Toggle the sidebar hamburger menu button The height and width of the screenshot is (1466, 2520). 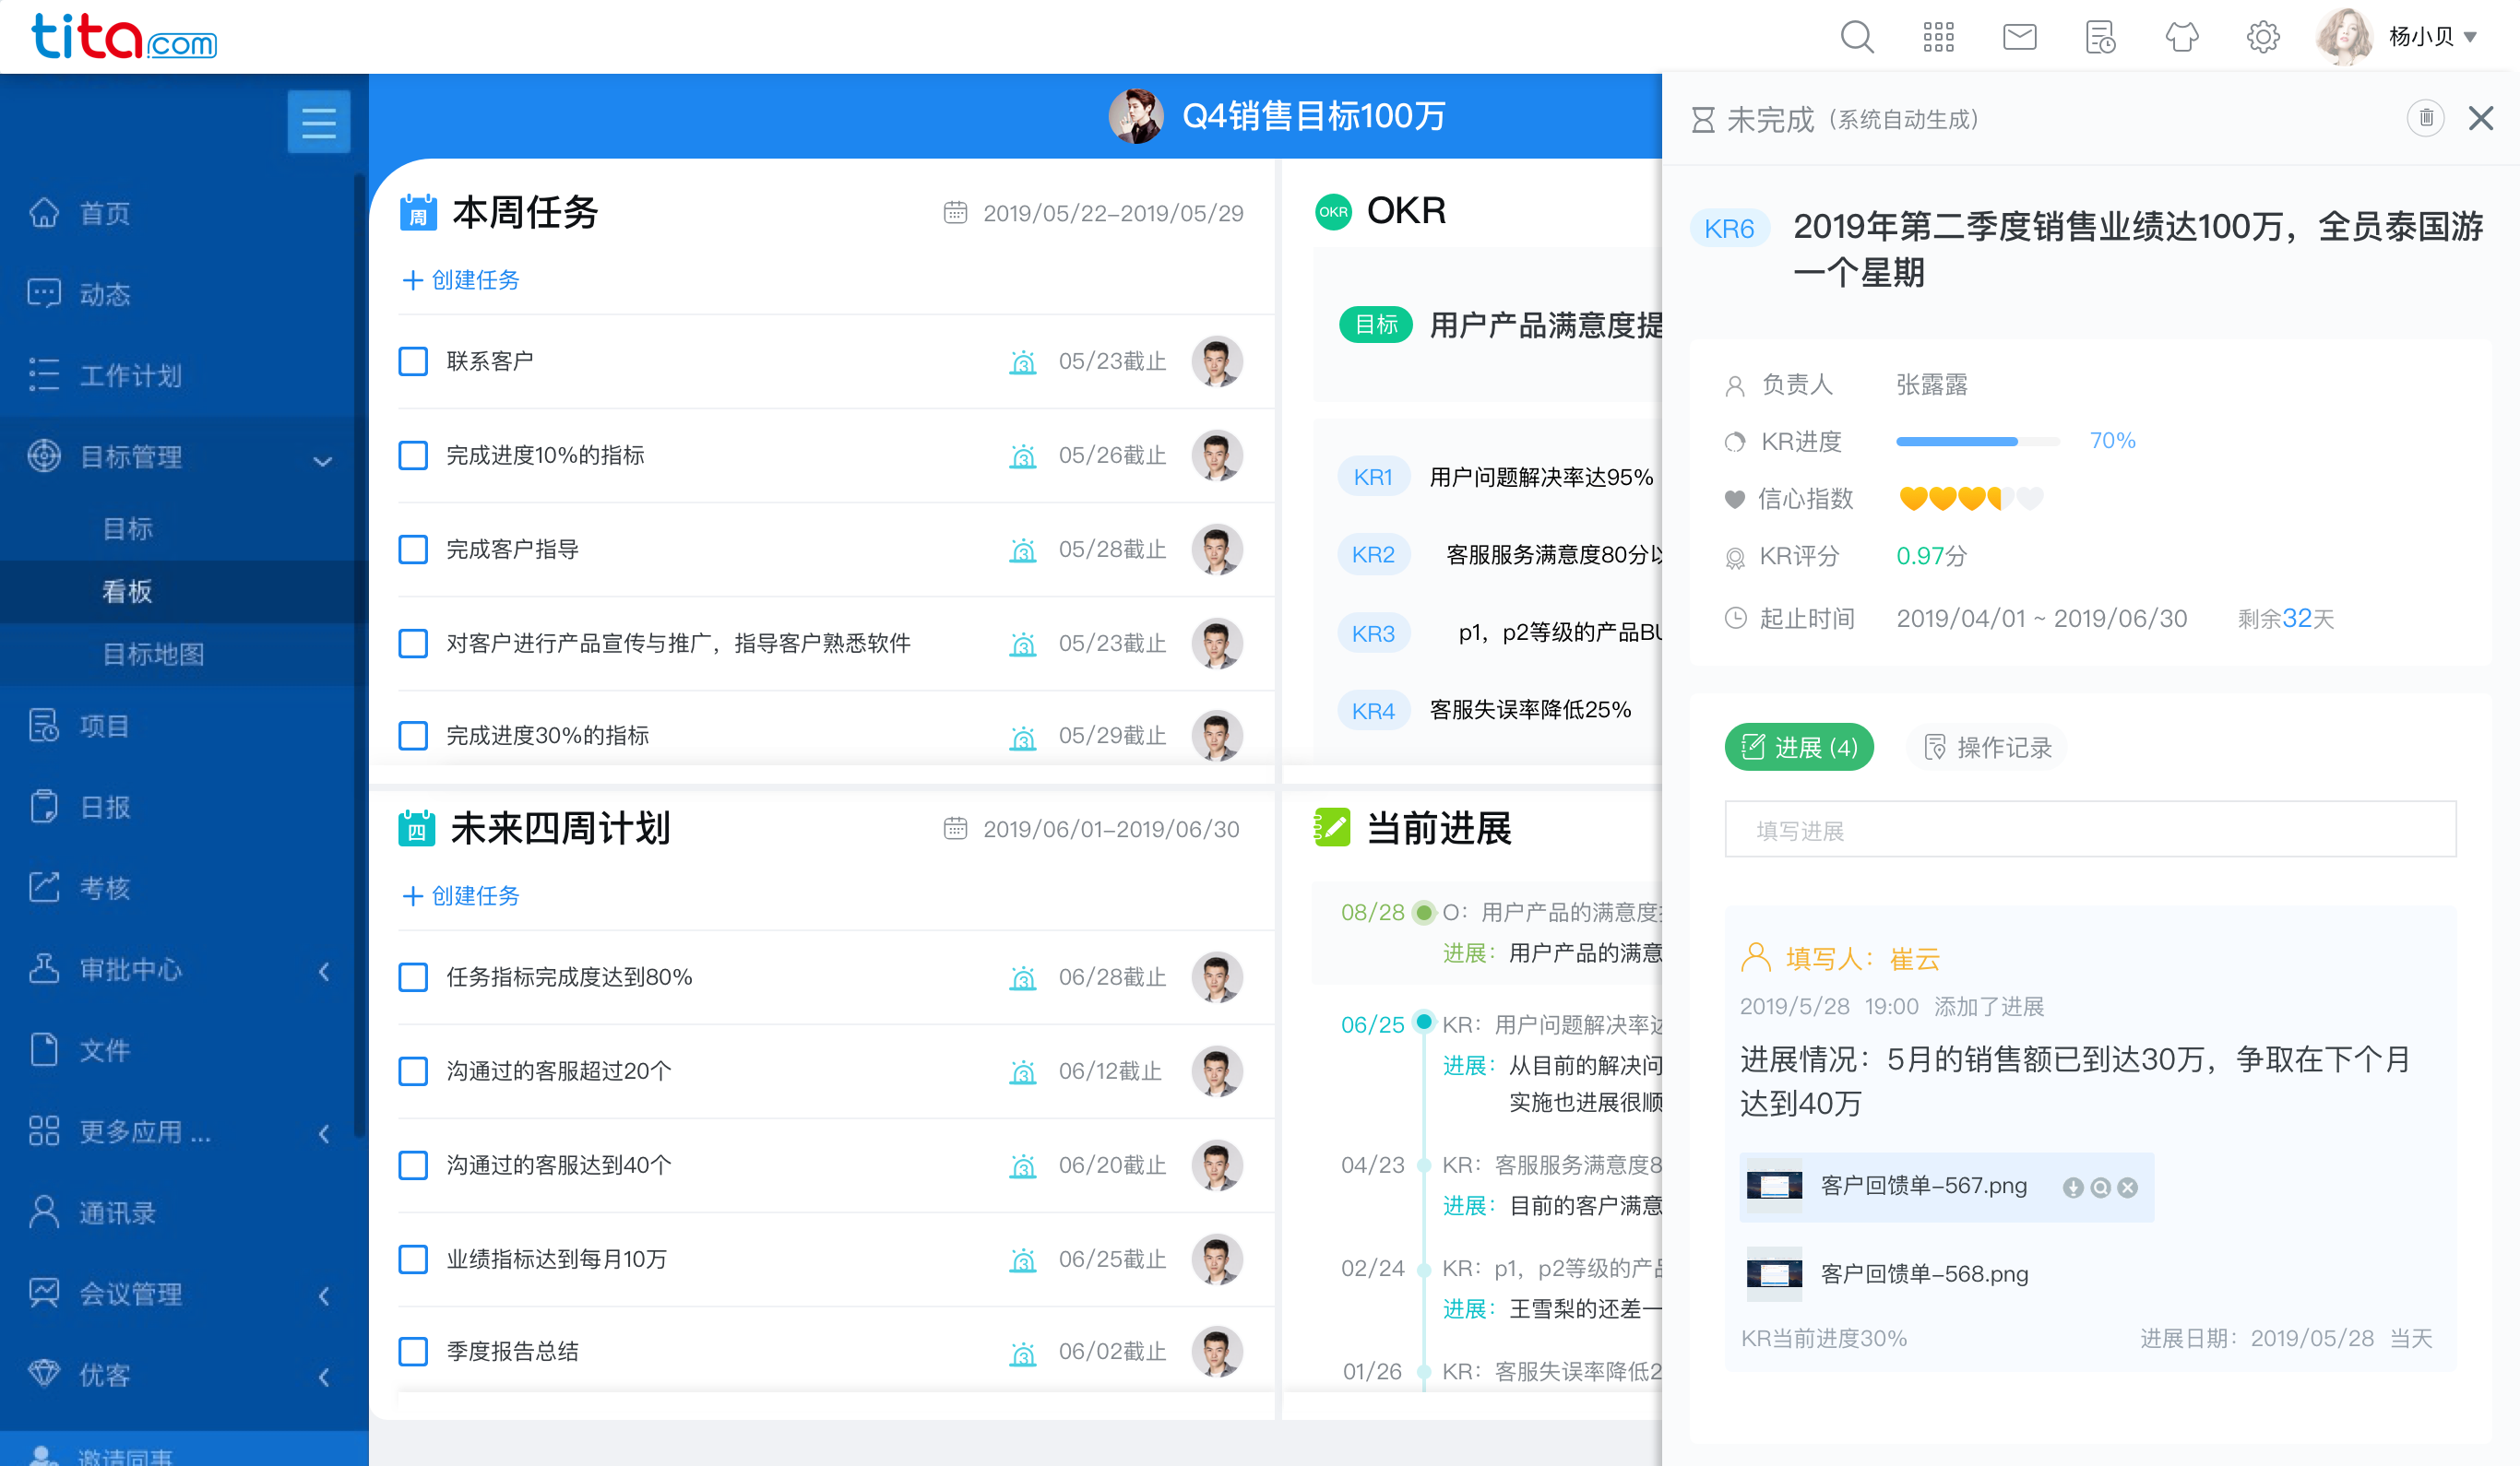319,122
